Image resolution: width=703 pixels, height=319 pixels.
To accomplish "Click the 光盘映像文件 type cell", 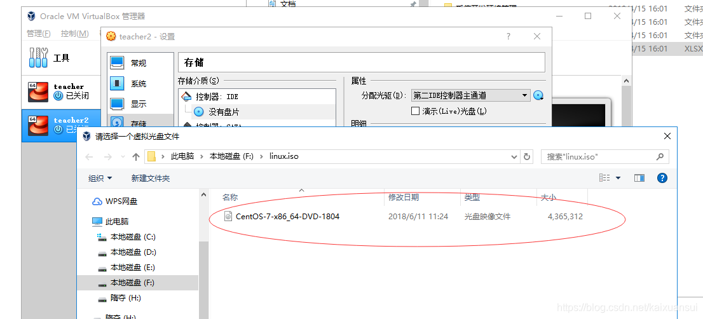I will 488,217.
